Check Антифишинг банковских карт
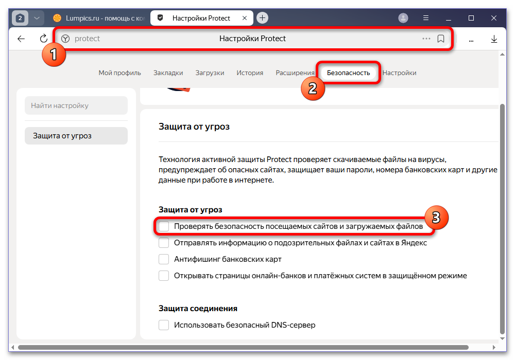This screenshot has width=515, height=360. pyautogui.click(x=164, y=259)
